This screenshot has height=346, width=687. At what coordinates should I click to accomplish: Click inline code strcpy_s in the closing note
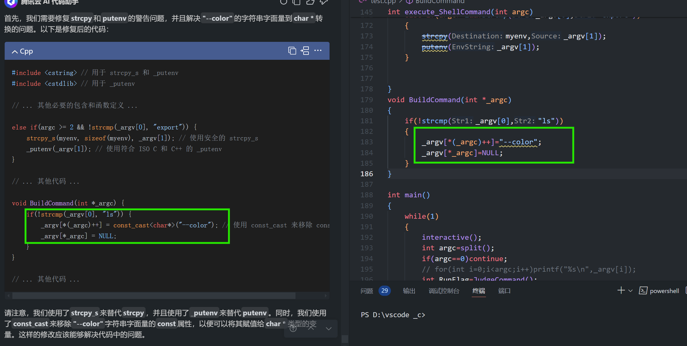point(85,313)
